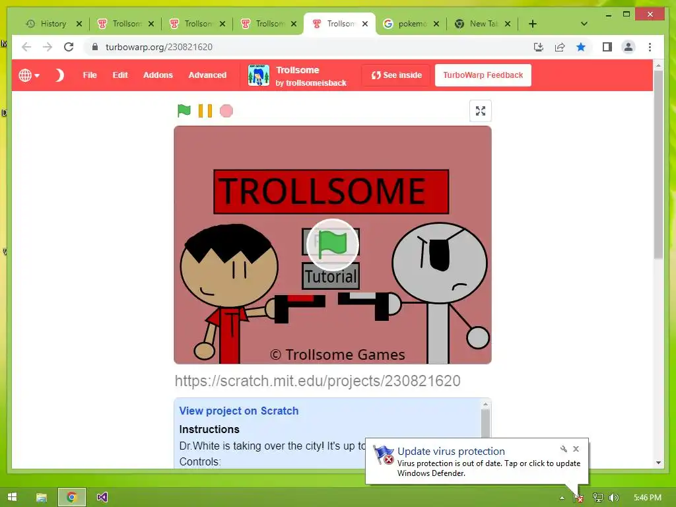Open the Windows Start button

click(x=12, y=497)
